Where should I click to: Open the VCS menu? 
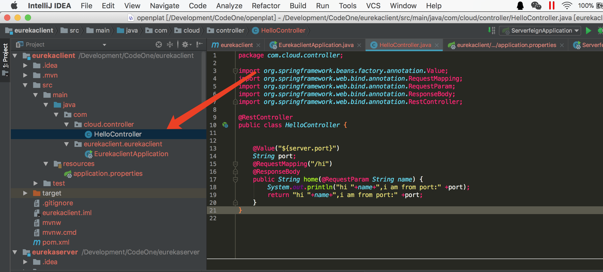[373, 6]
